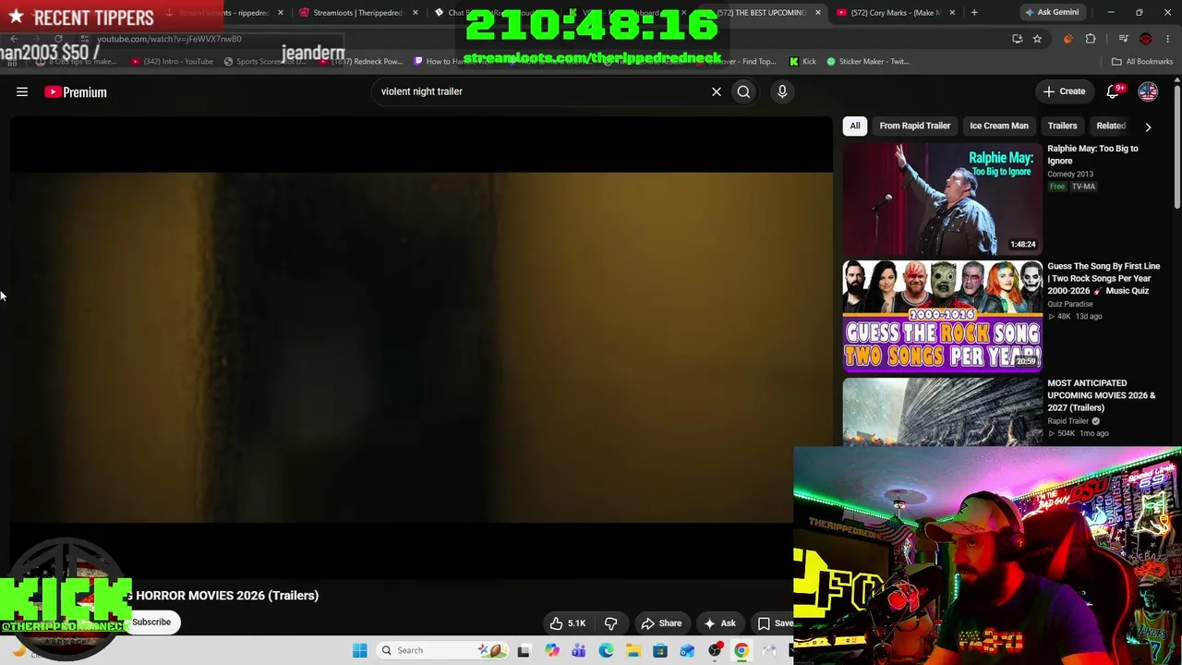Screen dimensions: 1182x665
Task: Visit the Quiz Paradise channel
Action: (x=1069, y=304)
